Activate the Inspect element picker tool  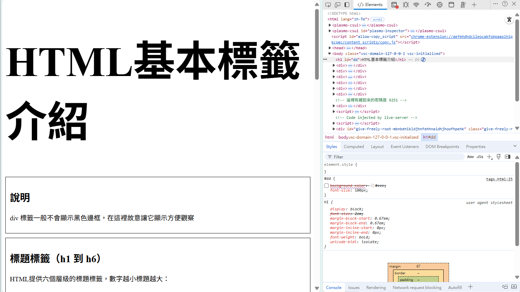328,5
